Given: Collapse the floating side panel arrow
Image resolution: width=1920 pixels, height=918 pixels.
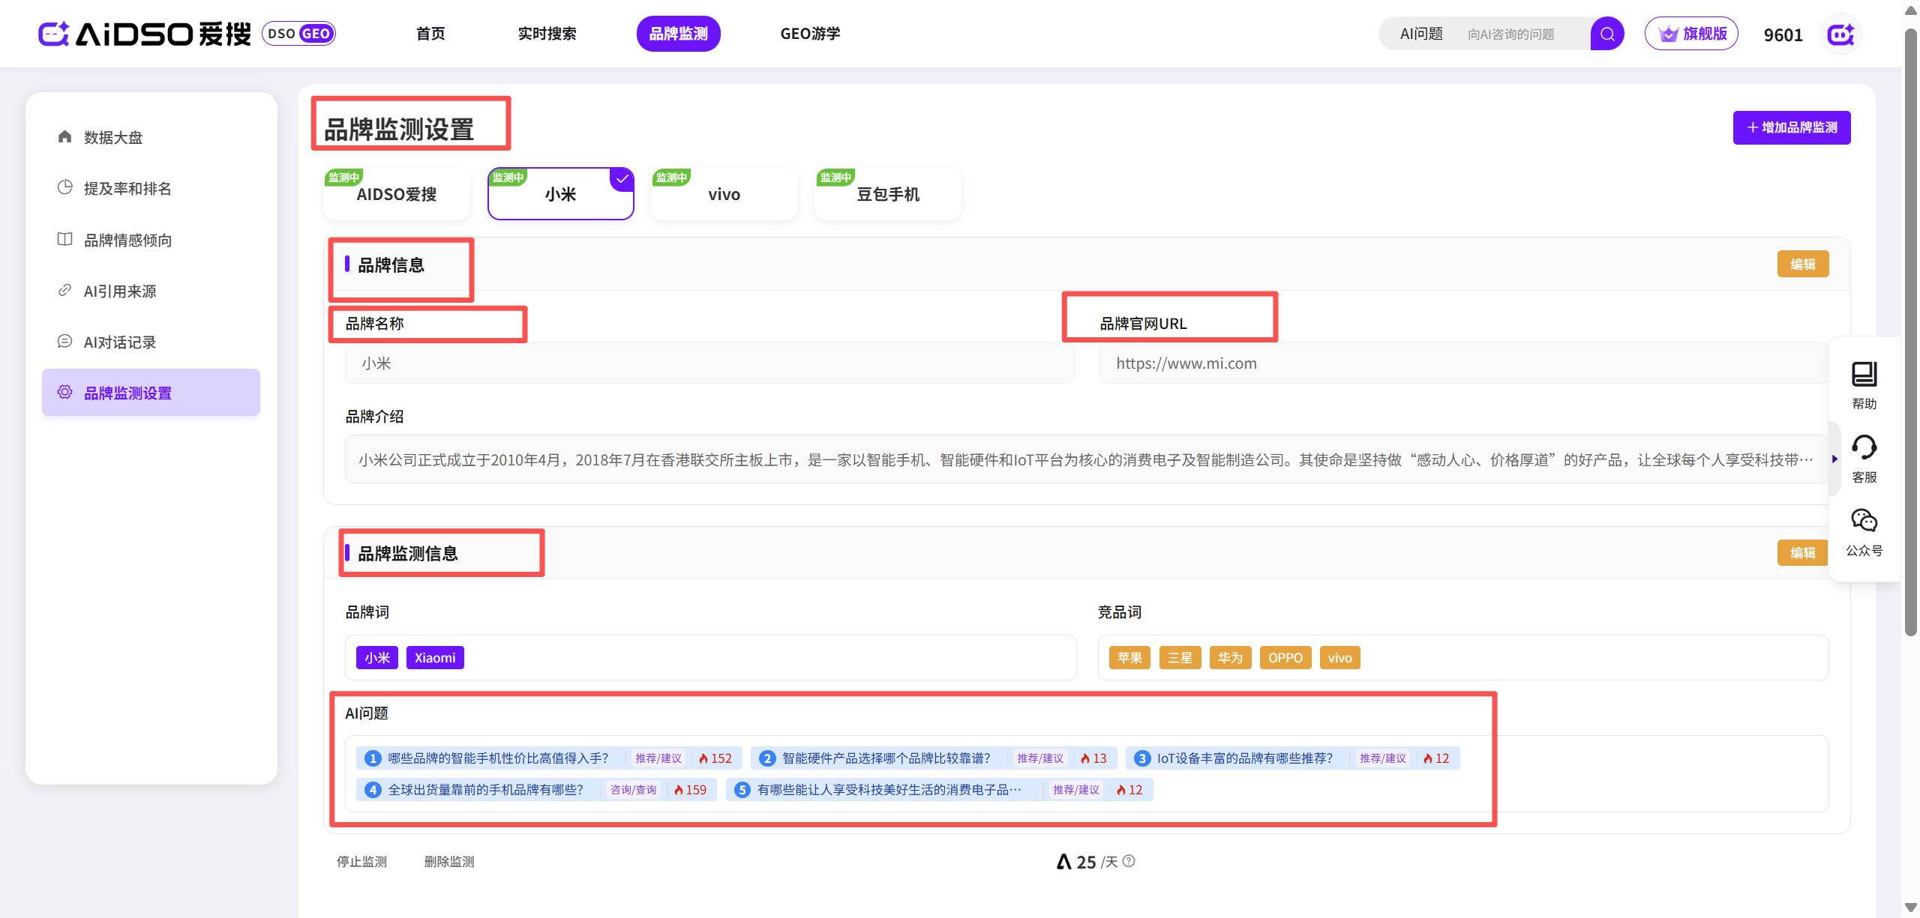Looking at the screenshot, I should pos(1834,459).
